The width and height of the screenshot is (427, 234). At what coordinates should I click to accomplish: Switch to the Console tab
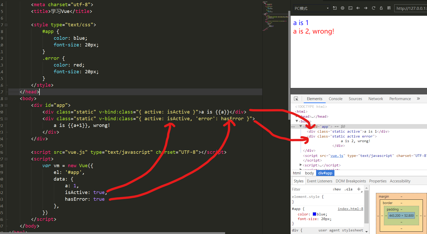click(335, 99)
